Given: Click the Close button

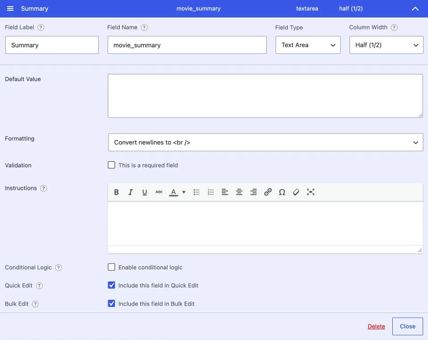Looking at the screenshot, I should pos(407,326).
